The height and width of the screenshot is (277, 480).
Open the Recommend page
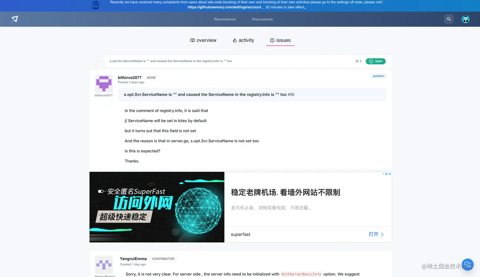(225, 19)
